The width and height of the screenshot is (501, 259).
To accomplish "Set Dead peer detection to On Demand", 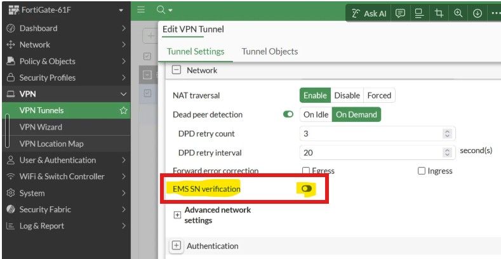I will pyautogui.click(x=356, y=114).
